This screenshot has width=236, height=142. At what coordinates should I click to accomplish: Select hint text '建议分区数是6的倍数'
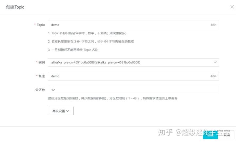pos(63,98)
